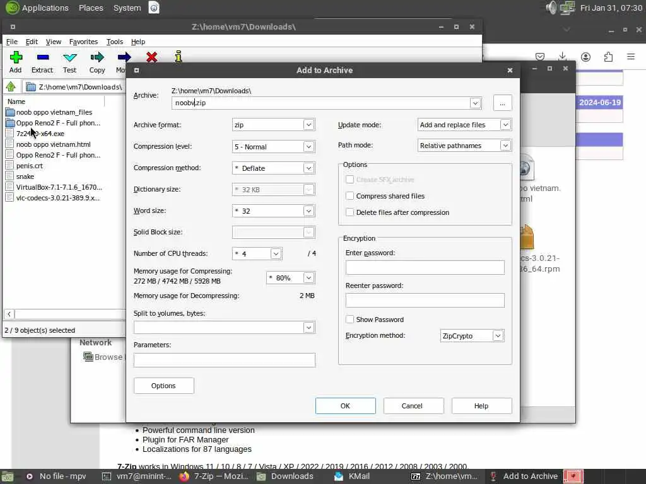Open the Help menu in 7-Zip
This screenshot has height=484, width=646.
pyautogui.click(x=138, y=42)
